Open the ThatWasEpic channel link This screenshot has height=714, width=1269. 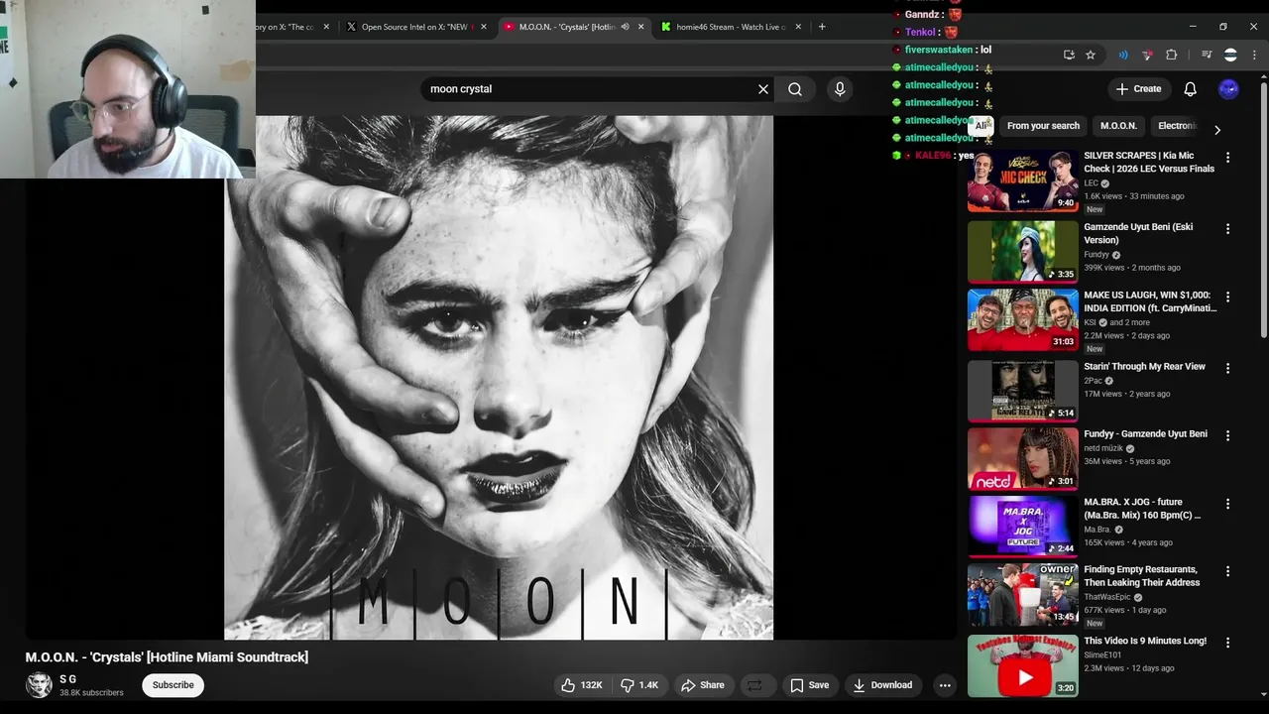tap(1106, 598)
